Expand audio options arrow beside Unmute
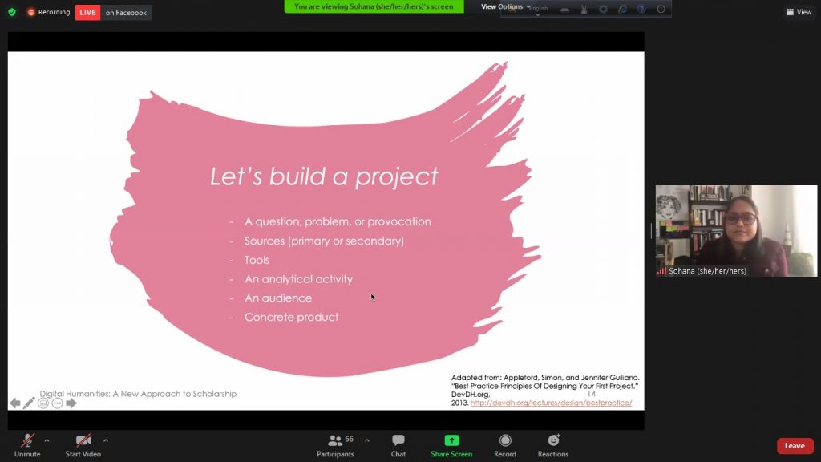 47,440
